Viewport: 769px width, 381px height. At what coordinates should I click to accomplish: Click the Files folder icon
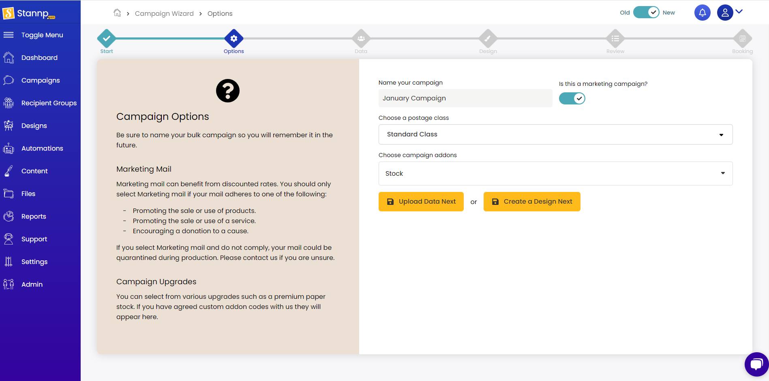9,194
